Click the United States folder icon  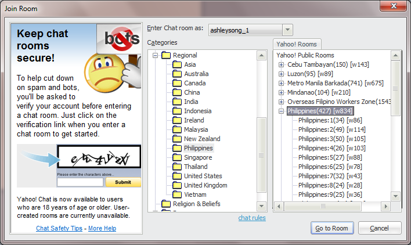click(x=177, y=176)
